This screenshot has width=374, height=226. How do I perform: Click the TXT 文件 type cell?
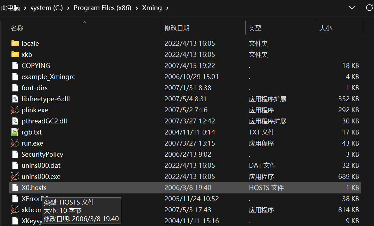(261, 132)
